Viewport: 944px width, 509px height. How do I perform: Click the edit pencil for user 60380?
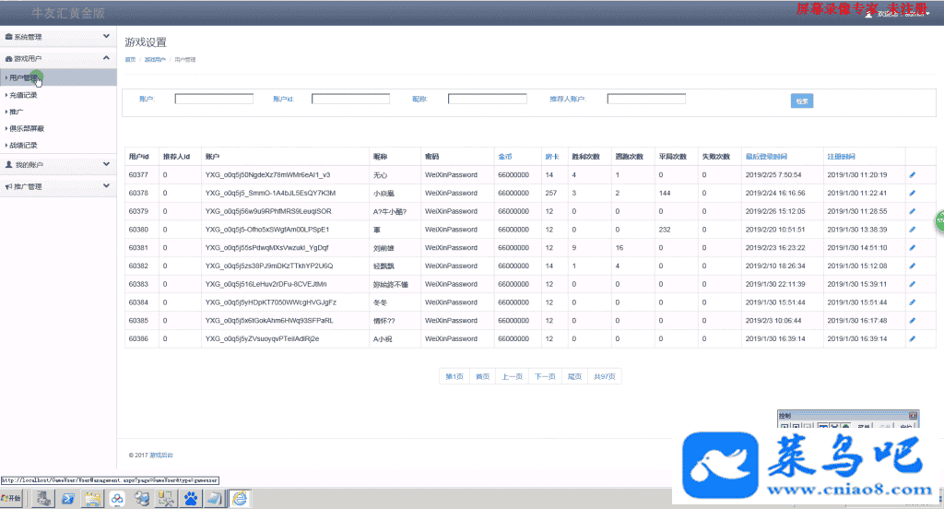pyautogui.click(x=912, y=229)
